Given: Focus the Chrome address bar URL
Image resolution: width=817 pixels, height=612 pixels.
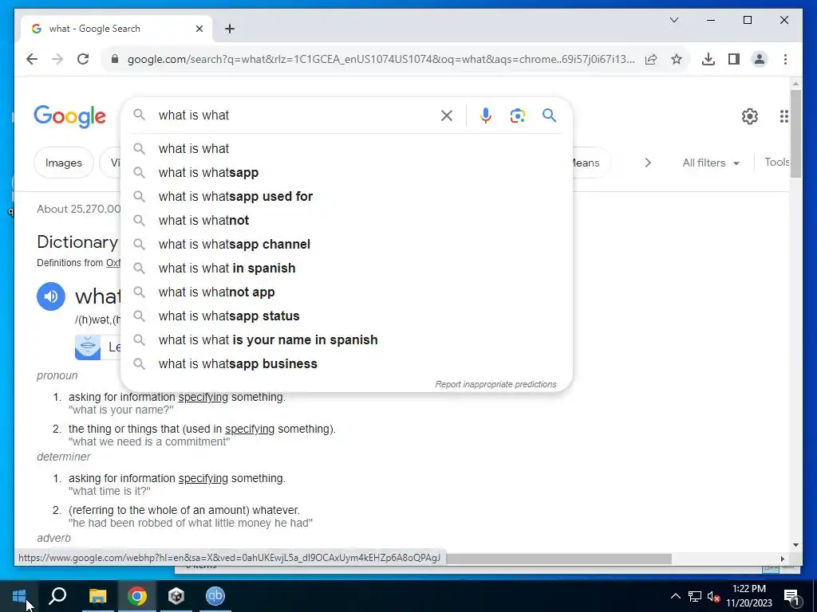Looking at the screenshot, I should click(381, 59).
